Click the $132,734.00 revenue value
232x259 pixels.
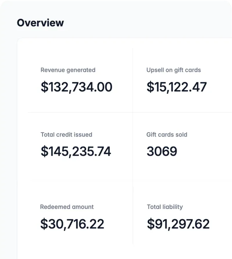[77, 87]
